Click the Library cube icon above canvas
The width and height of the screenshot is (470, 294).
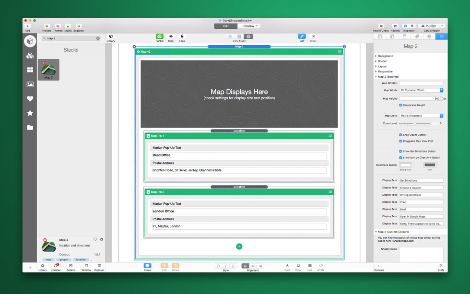click(111, 36)
